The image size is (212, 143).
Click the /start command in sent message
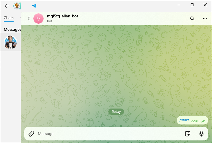184,120
